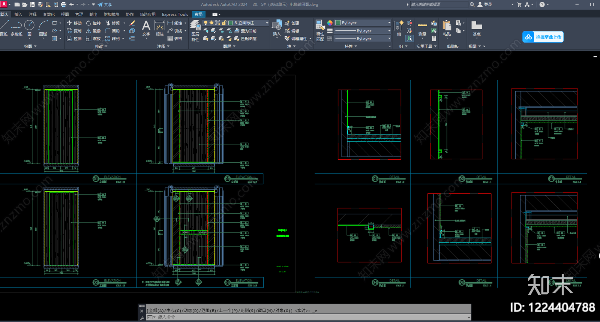Image resolution: width=600 pixels, height=322 pixels.
Task: Click the Erase tool in Modify panel
Action: pos(132,23)
